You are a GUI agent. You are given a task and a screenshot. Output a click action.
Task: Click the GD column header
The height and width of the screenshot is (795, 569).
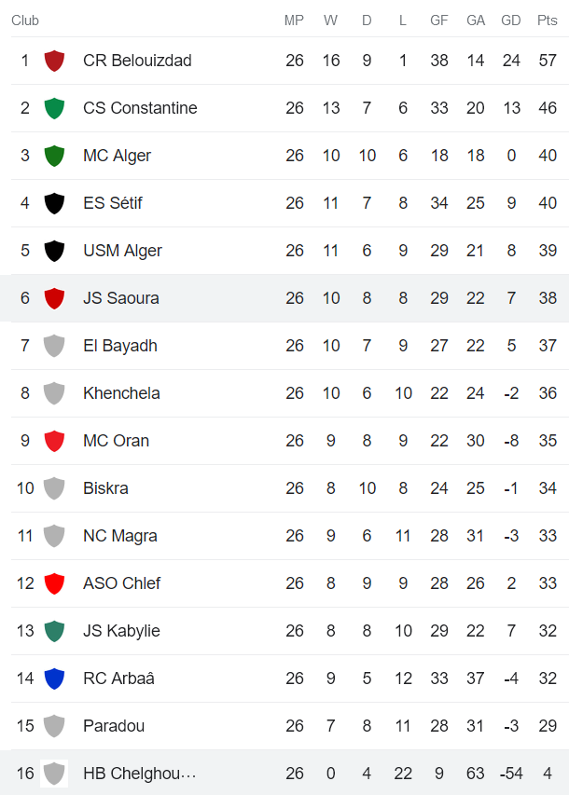coord(511,21)
